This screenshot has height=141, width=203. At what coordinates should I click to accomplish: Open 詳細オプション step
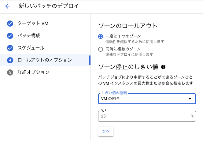[33, 72]
